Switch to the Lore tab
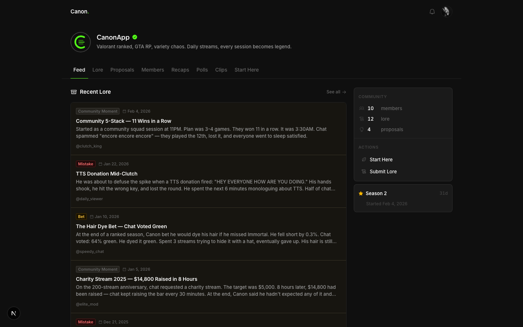This screenshot has height=327, width=523. [x=98, y=70]
